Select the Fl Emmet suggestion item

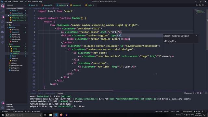point(139,35)
